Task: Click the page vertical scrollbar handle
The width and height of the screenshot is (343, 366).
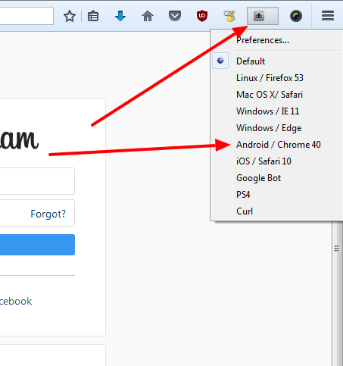Action: 337,249
